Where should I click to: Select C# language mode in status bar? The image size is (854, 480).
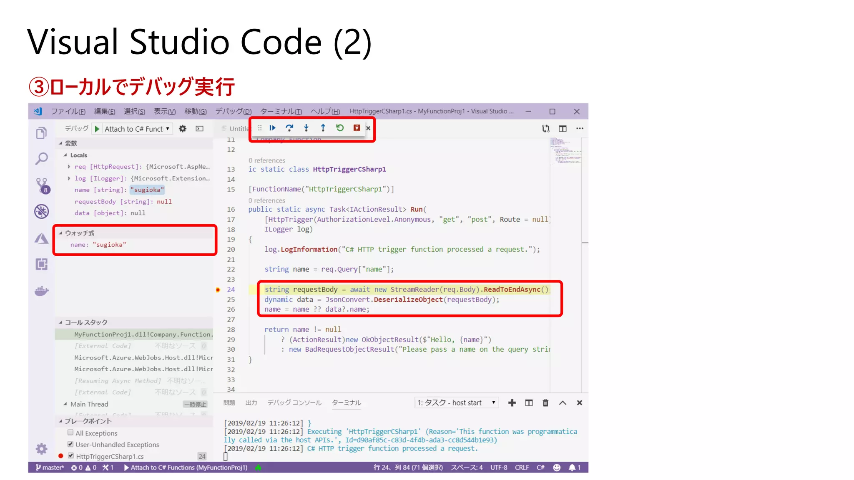coord(540,467)
